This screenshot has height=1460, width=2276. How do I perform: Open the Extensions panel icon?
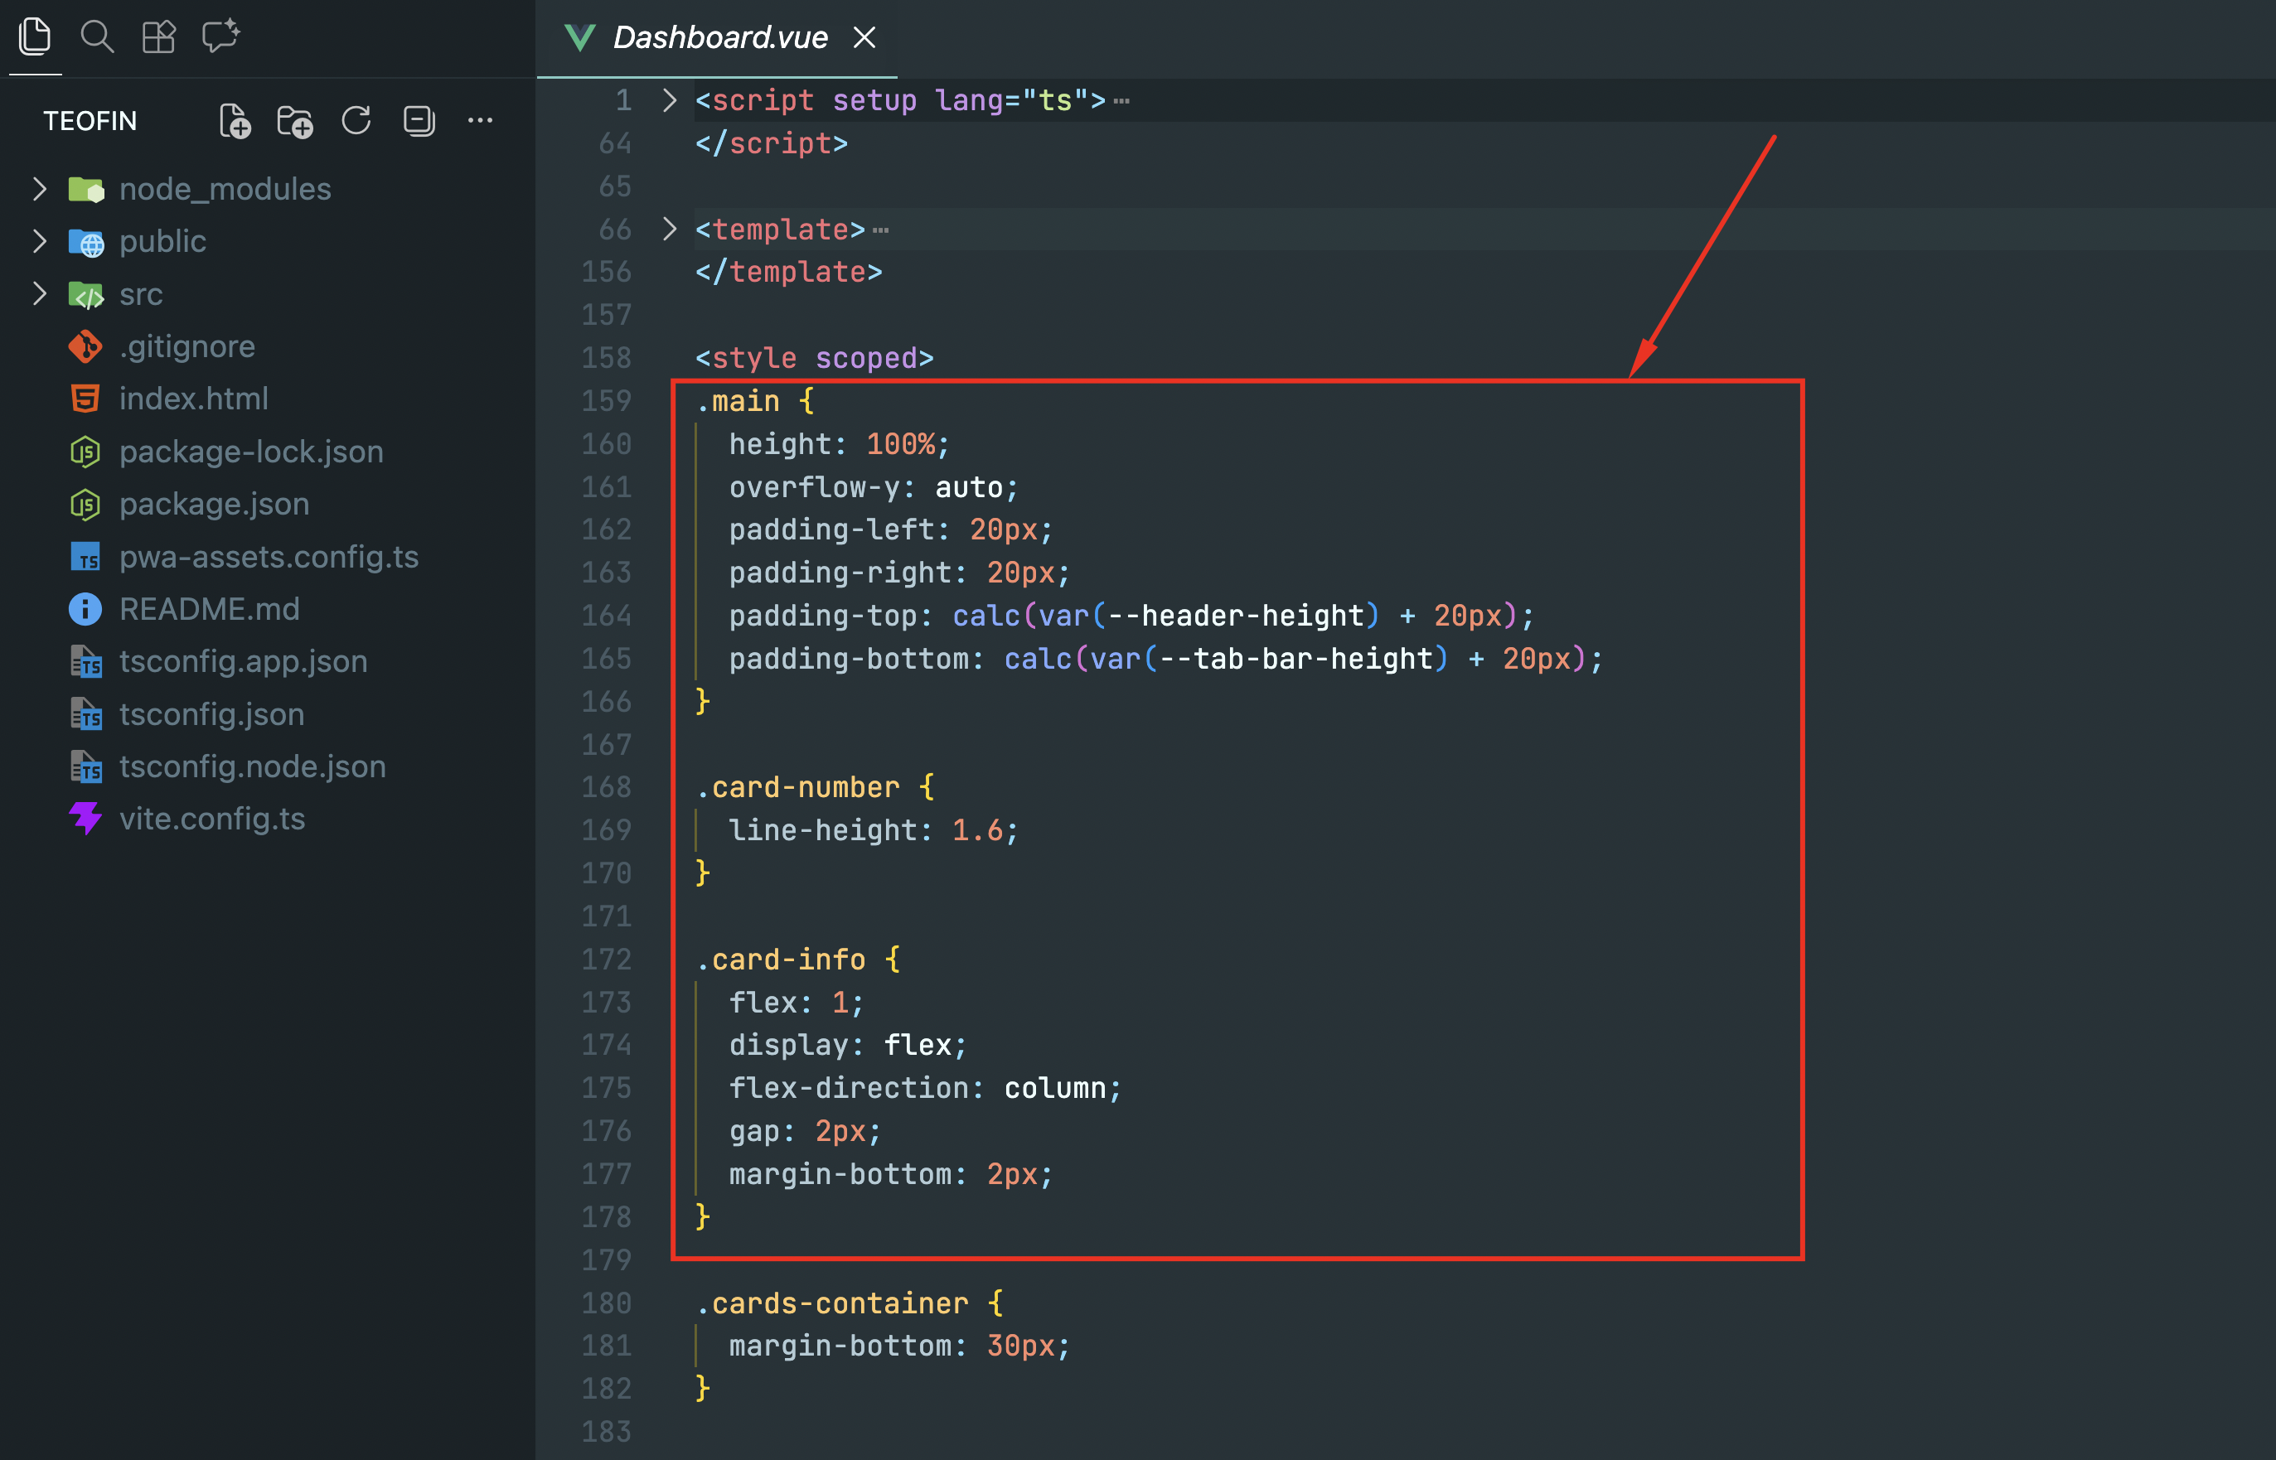click(x=158, y=37)
